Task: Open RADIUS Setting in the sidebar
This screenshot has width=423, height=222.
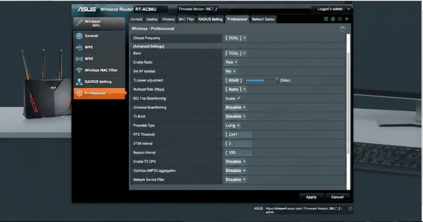Action: [99, 82]
